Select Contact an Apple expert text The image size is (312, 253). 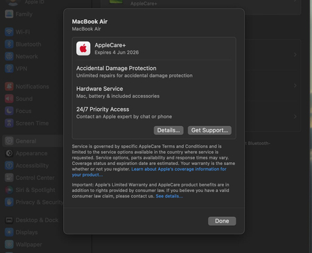click(x=124, y=116)
